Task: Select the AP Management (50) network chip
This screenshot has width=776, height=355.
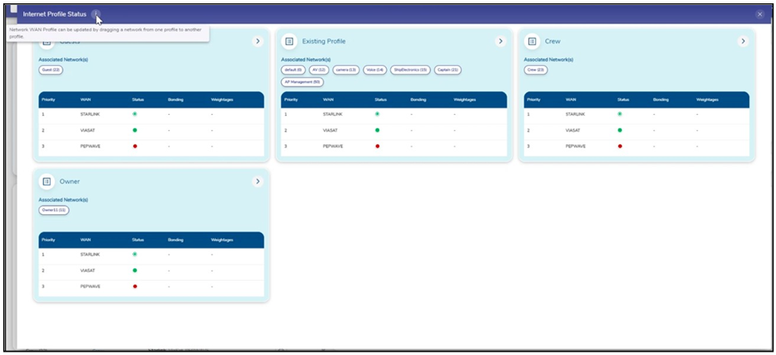Action: tap(303, 82)
